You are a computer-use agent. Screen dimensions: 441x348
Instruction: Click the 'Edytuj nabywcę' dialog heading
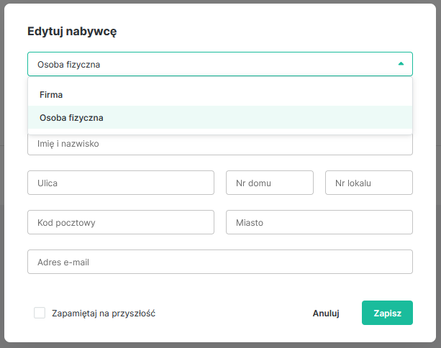(x=72, y=31)
